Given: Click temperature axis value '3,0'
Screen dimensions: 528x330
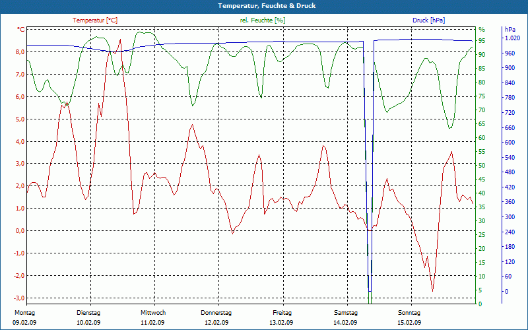Looking at the screenshot, I should click(x=19, y=164).
